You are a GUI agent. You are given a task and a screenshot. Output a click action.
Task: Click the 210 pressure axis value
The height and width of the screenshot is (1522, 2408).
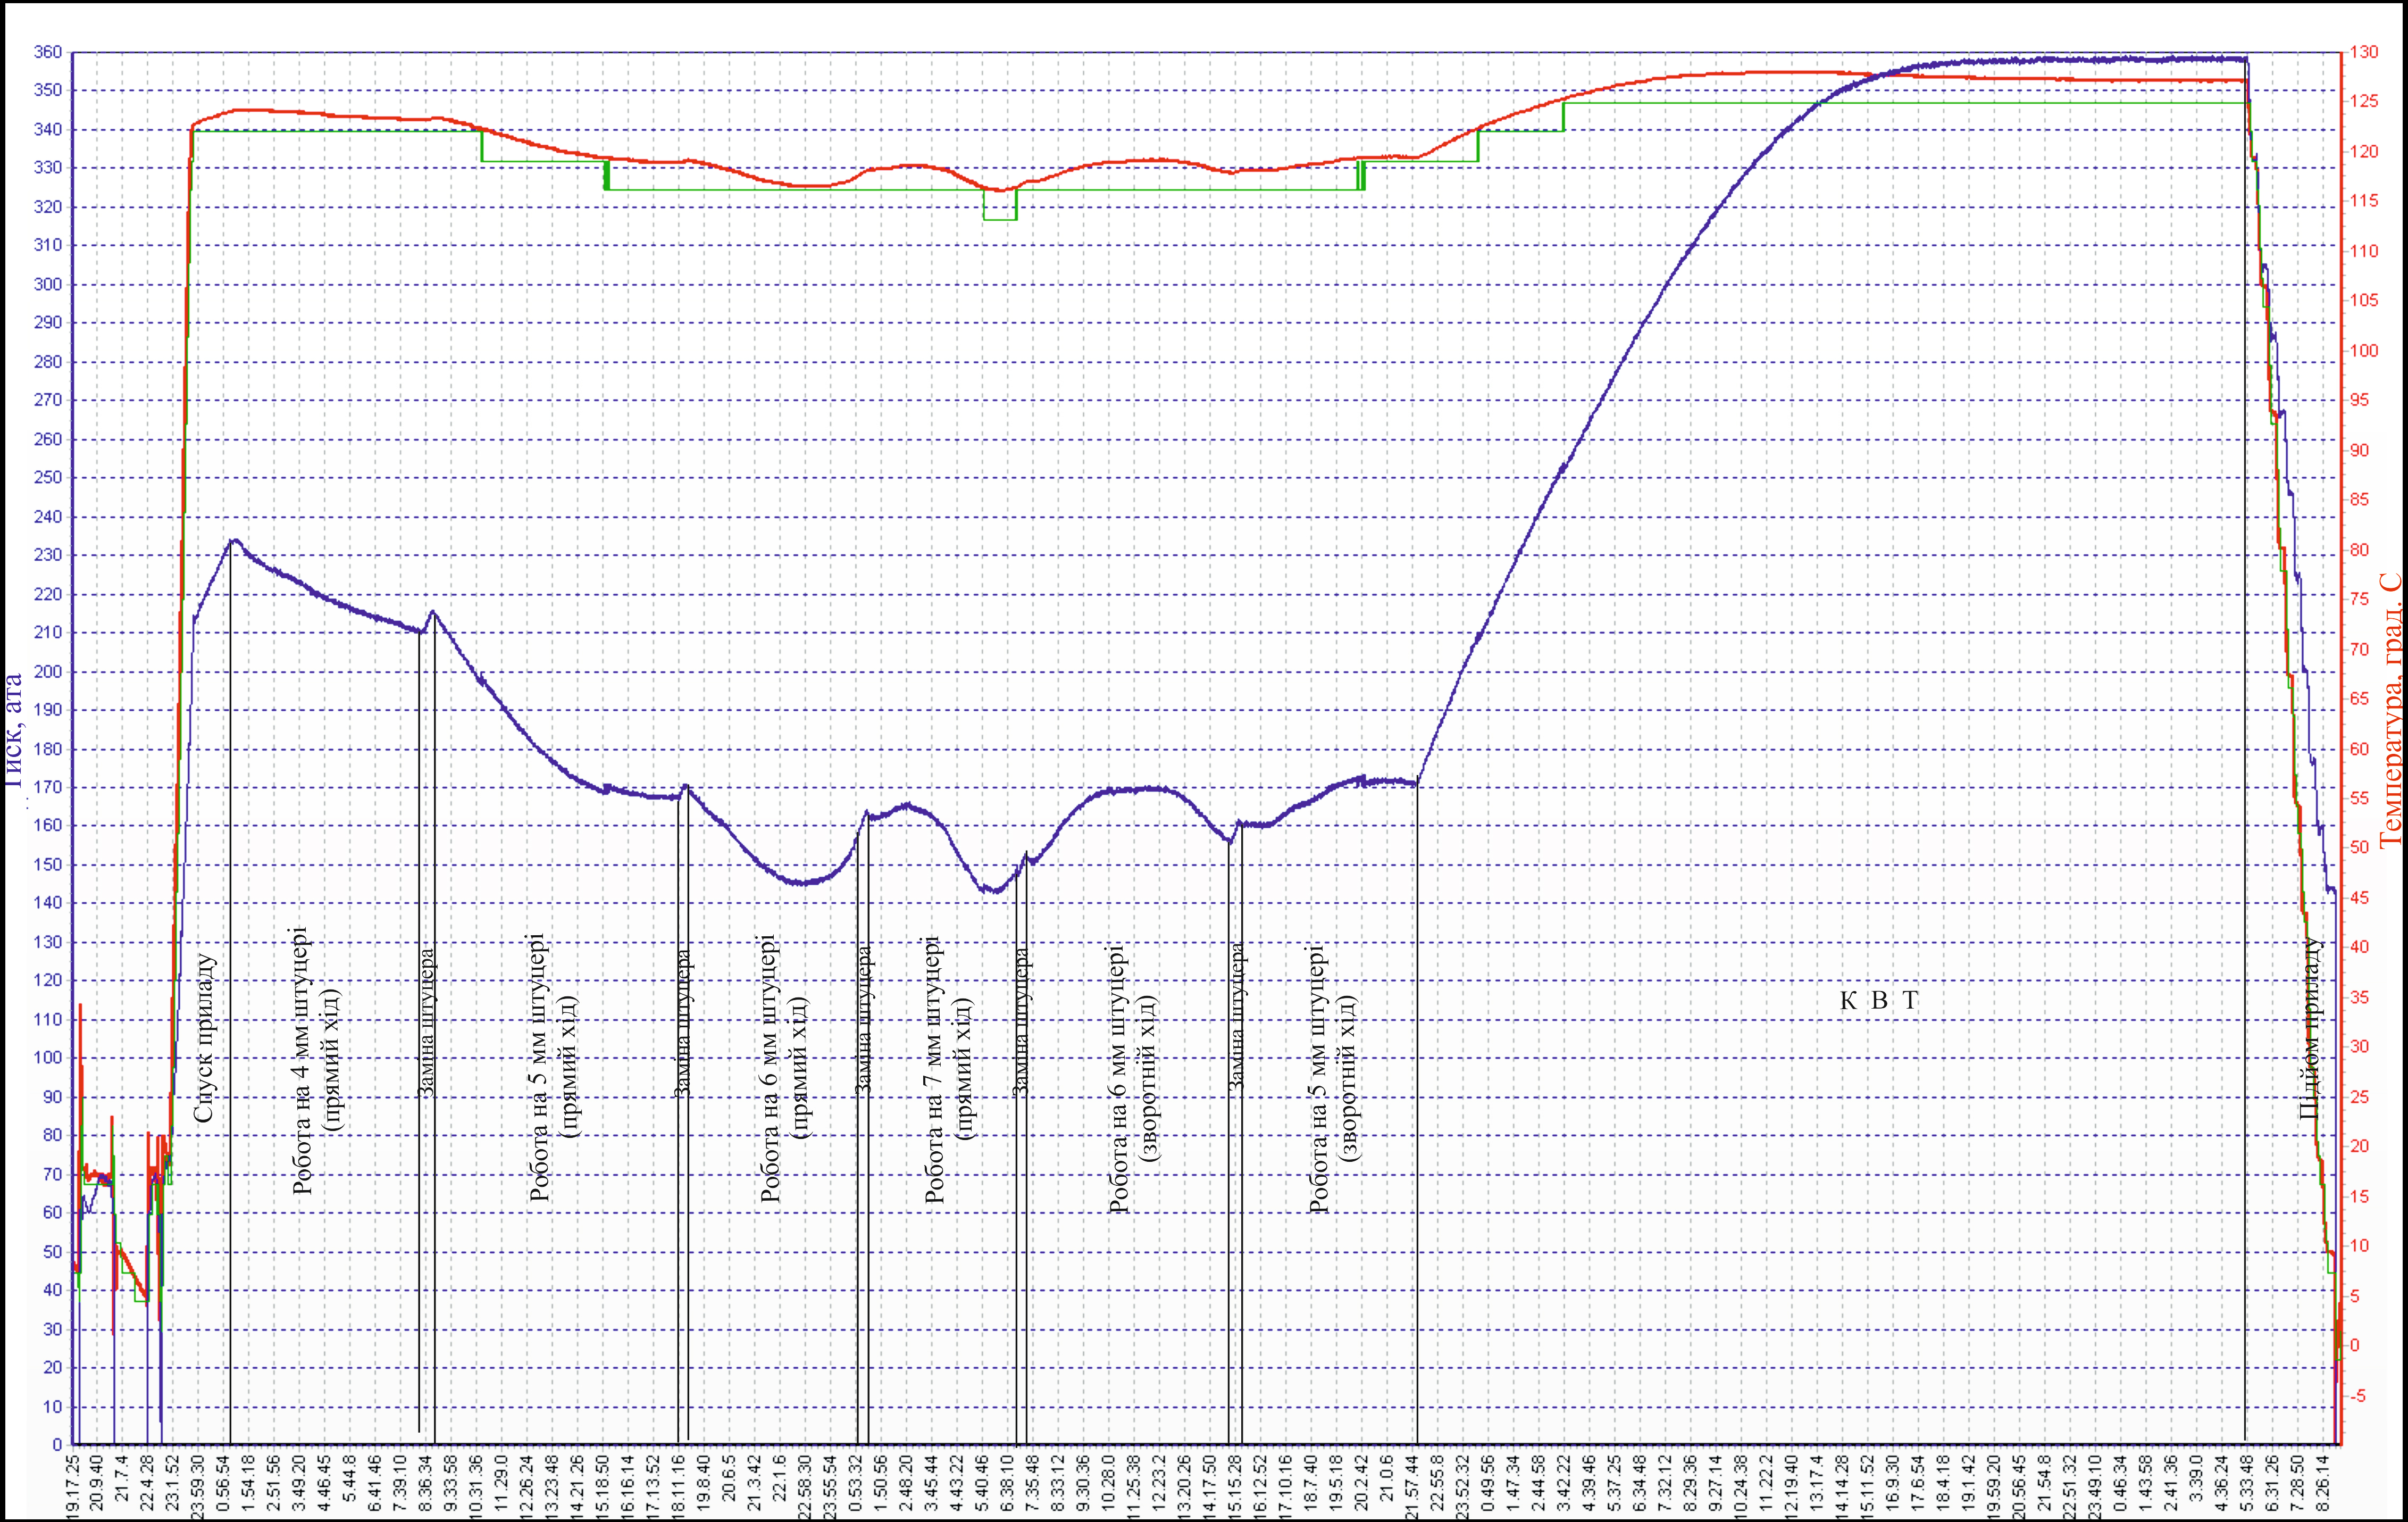click(48, 634)
